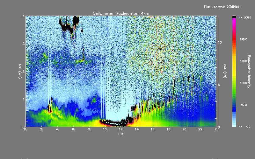Click the "60.0" colorbar value

click(x=244, y=105)
